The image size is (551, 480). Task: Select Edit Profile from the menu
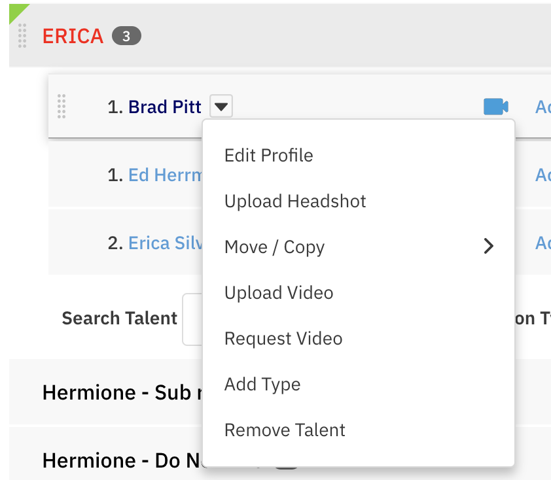[269, 156]
